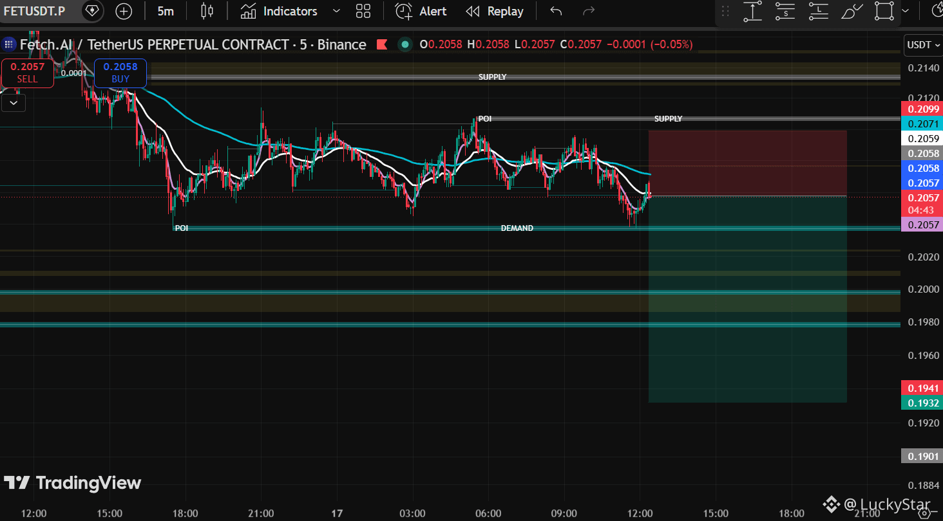Select the rectangle drawing tool

[x=885, y=11]
